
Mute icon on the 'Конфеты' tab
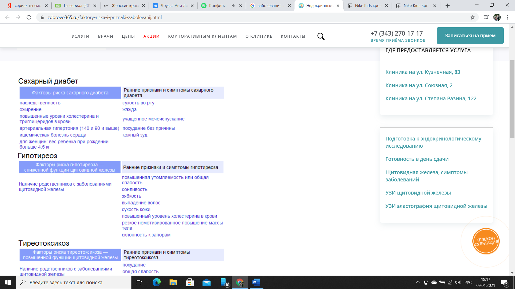click(233, 6)
